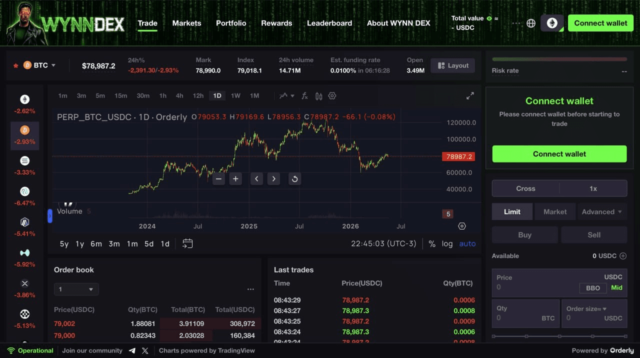Zoom in the chart with plus button

pos(235,178)
